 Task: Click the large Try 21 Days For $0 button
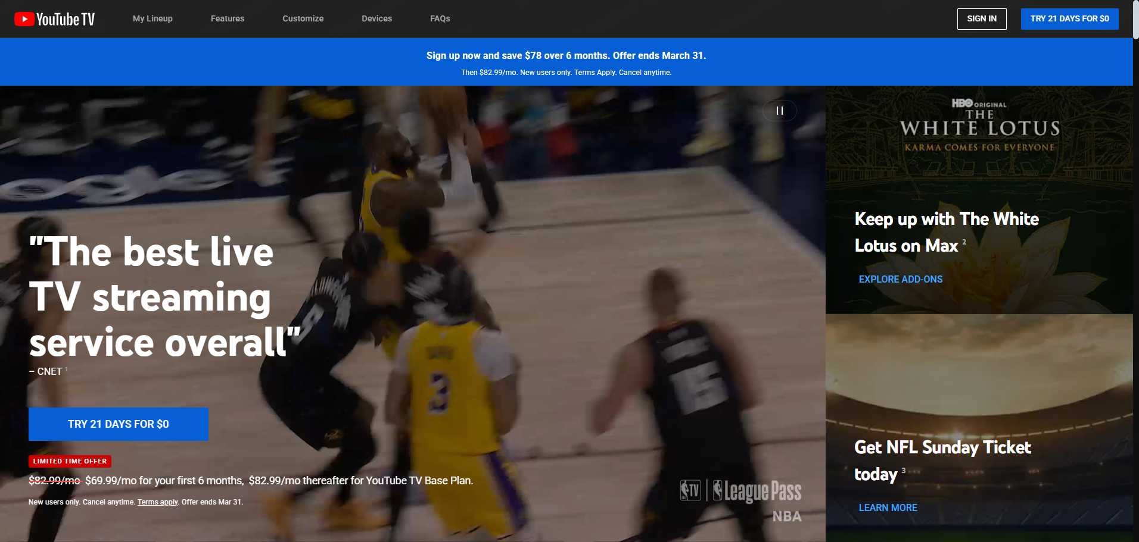coord(119,424)
